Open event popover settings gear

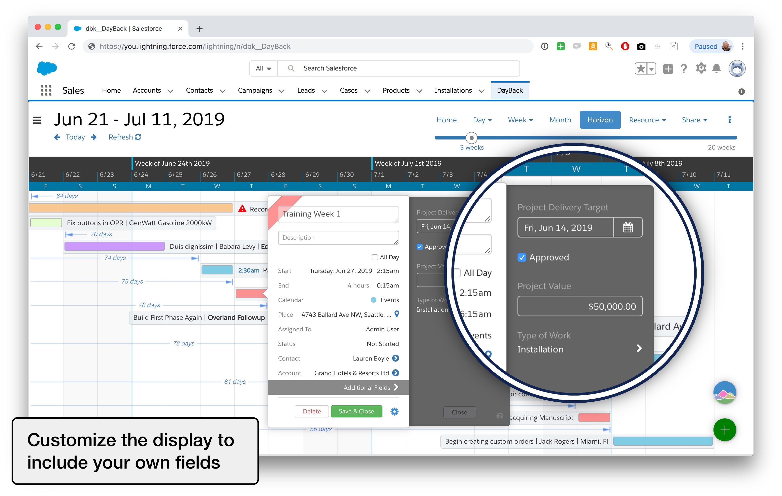click(x=394, y=412)
